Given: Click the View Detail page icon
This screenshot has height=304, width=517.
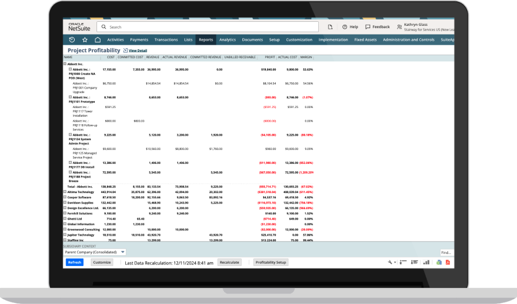Looking at the screenshot, I should coord(125,51).
